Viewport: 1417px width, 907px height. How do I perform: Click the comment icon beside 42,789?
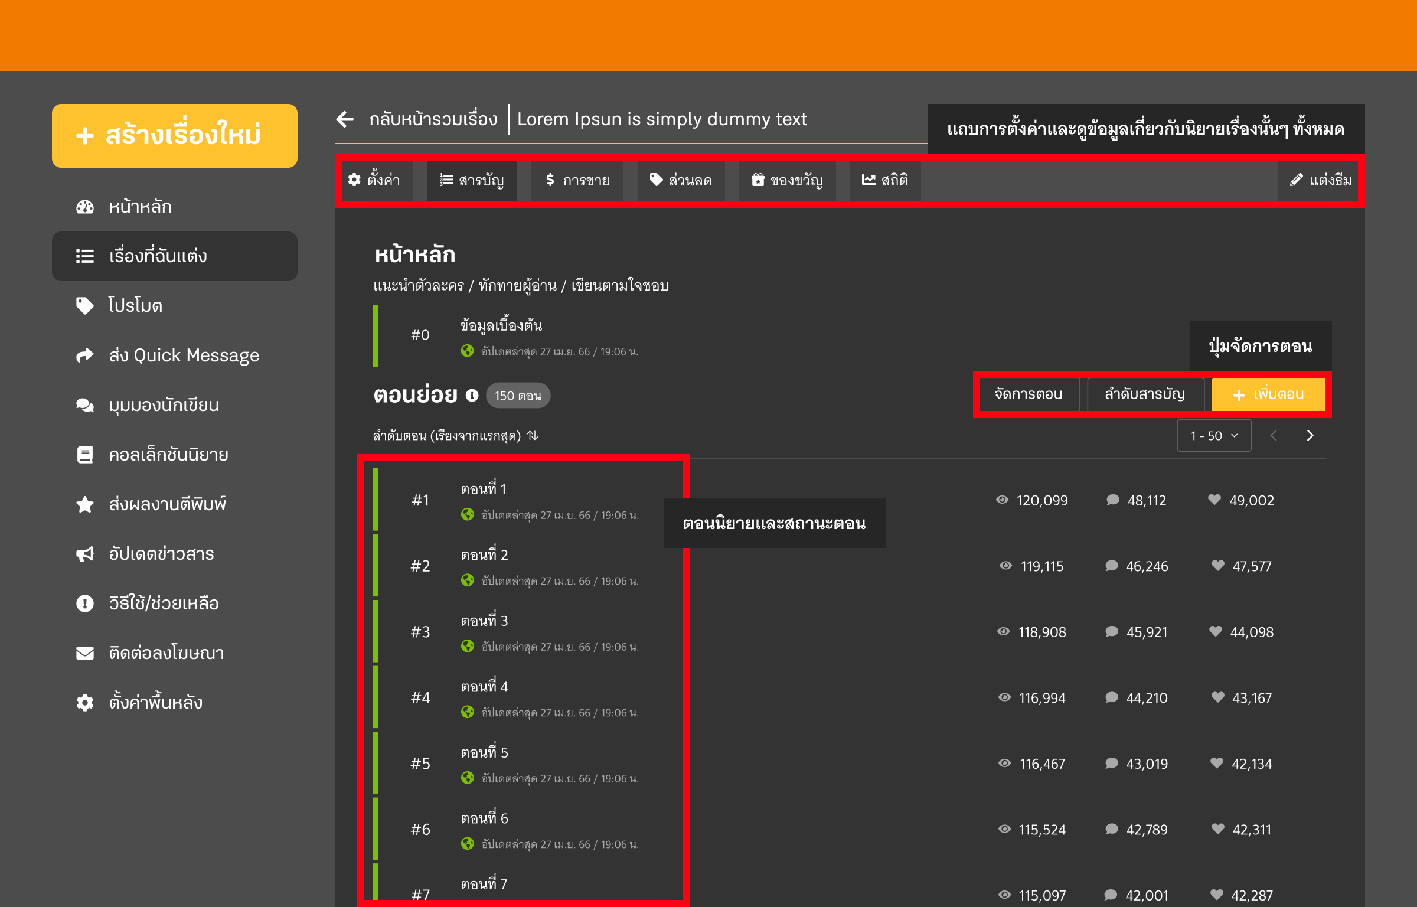[1112, 829]
